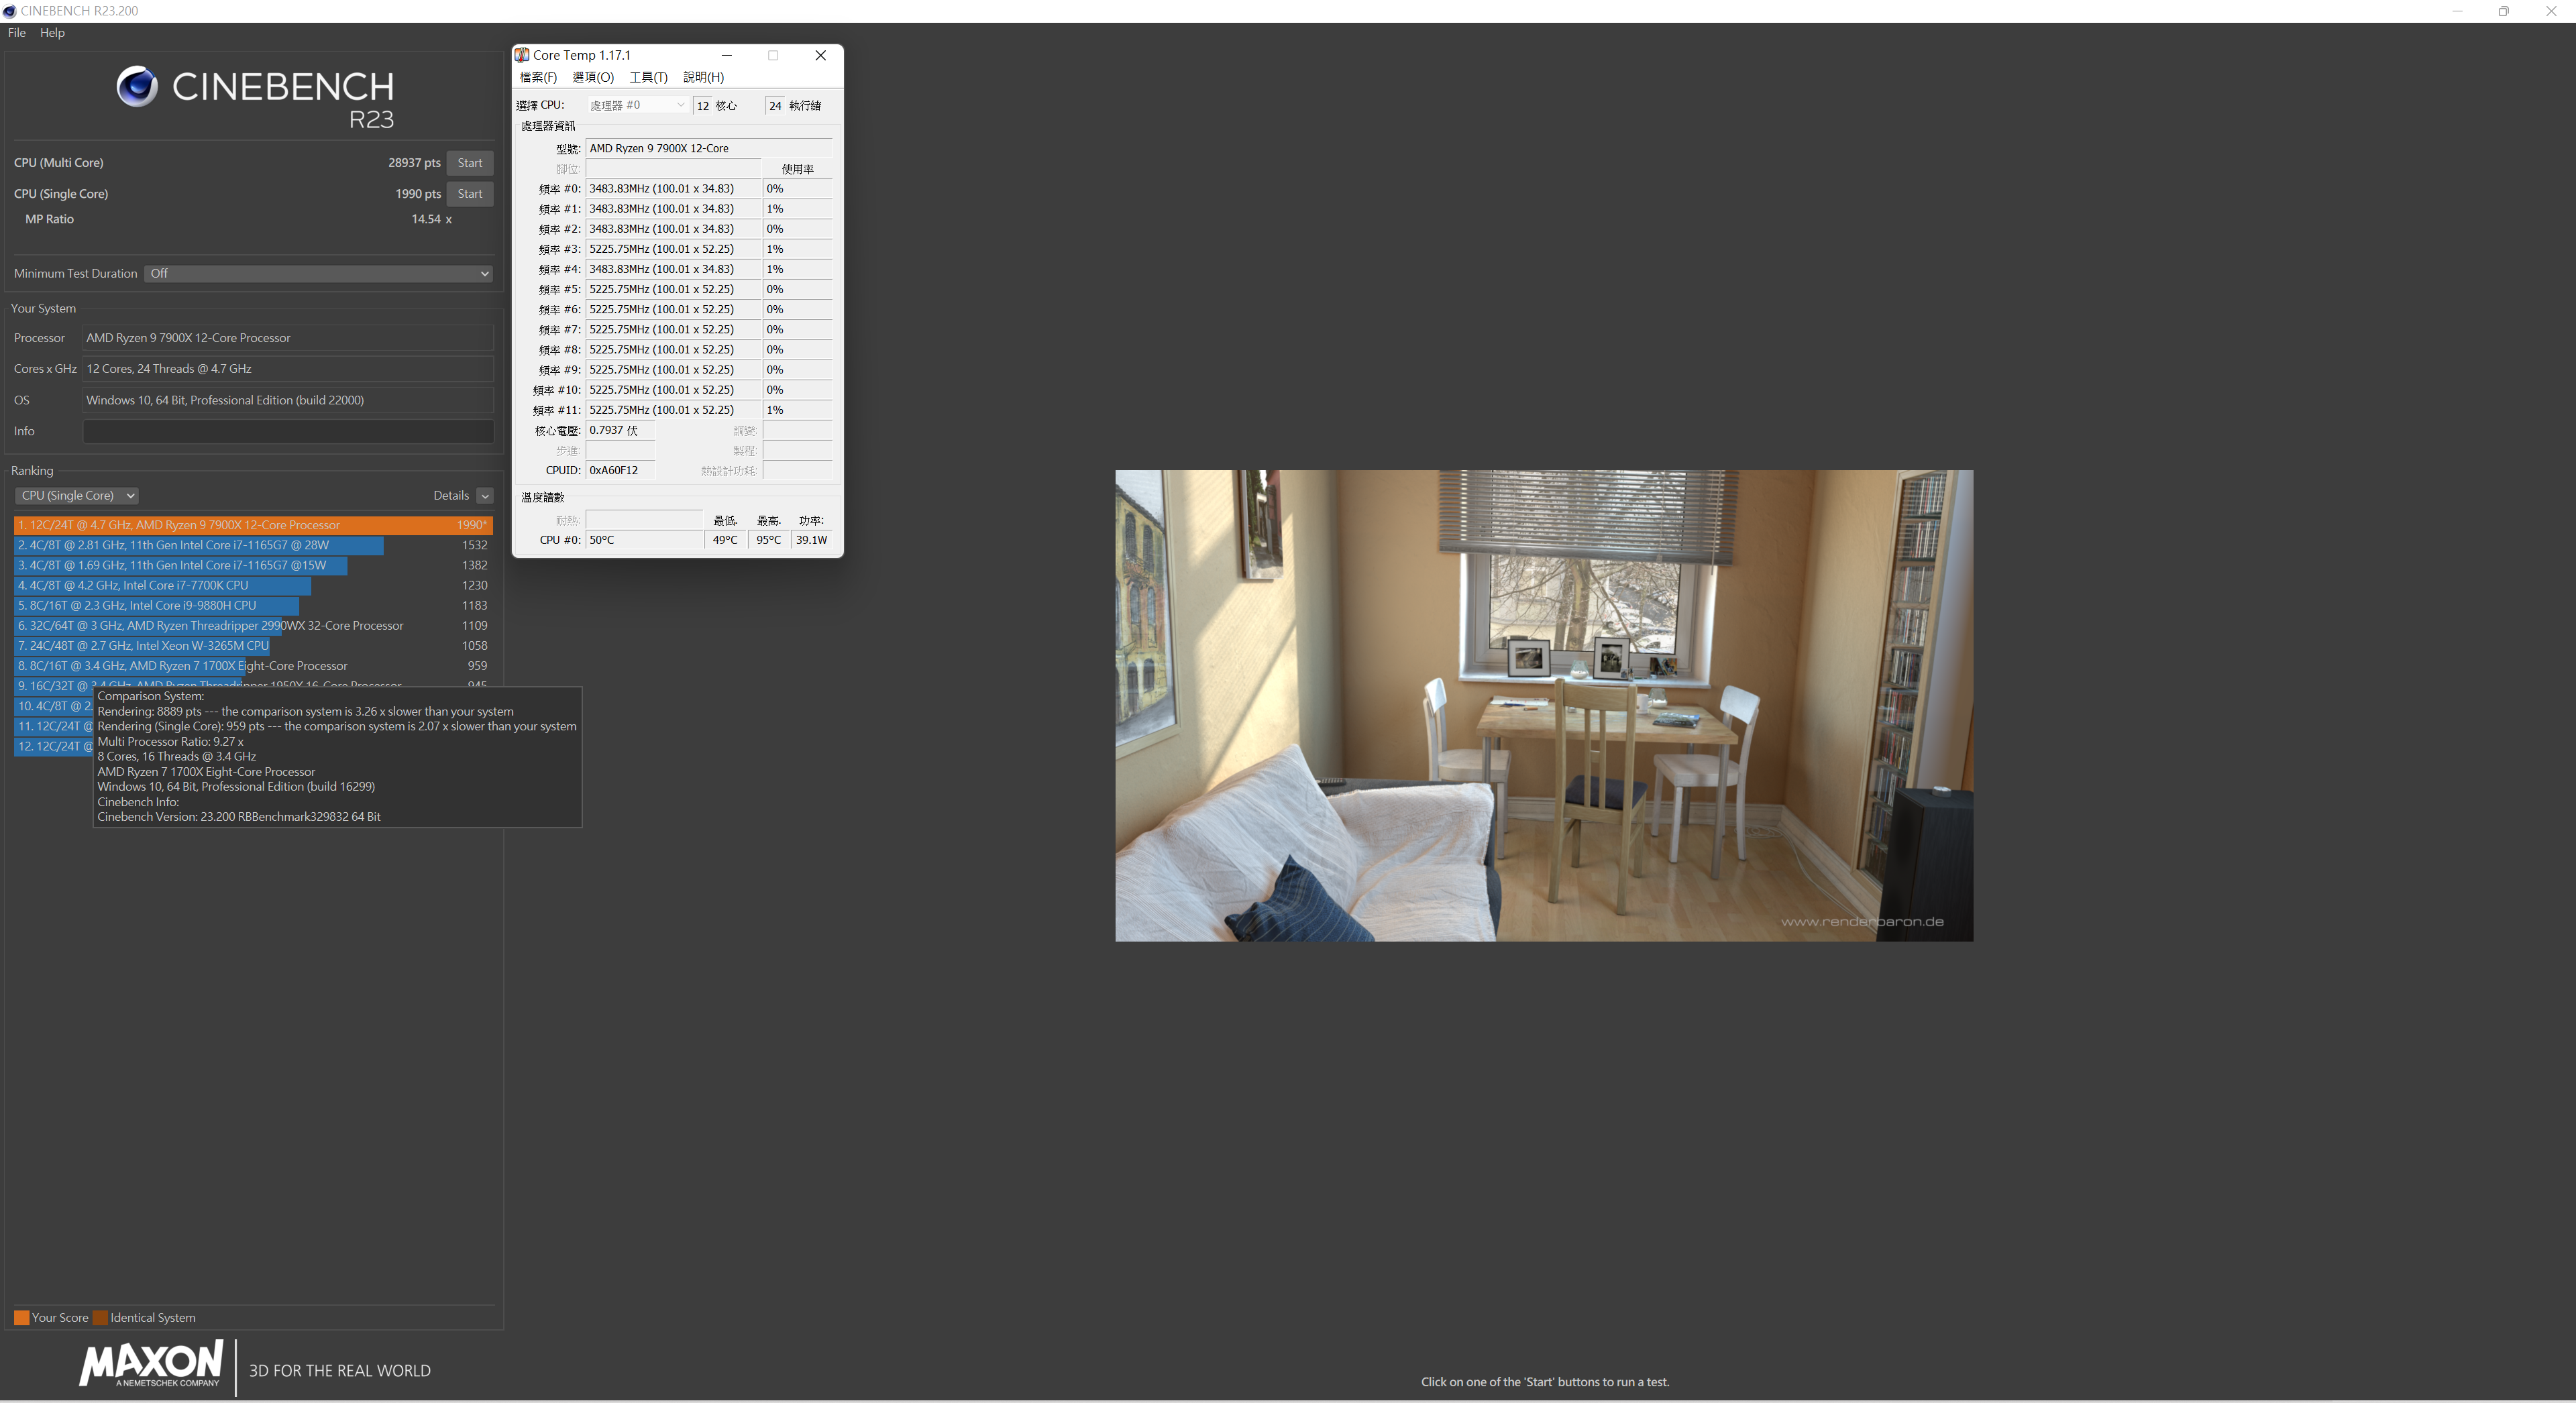2576x1403 pixels.
Task: Click the OS field Windows 10 value
Action: coord(288,400)
